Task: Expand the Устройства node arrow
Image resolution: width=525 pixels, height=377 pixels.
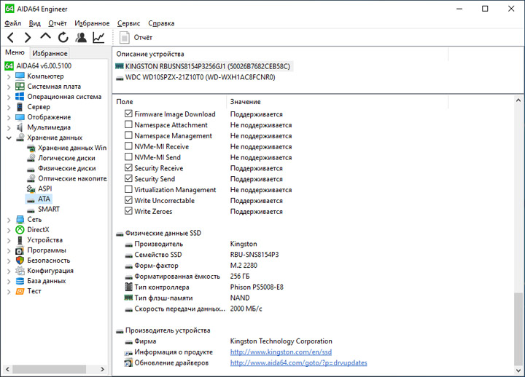Action: click(x=9, y=240)
